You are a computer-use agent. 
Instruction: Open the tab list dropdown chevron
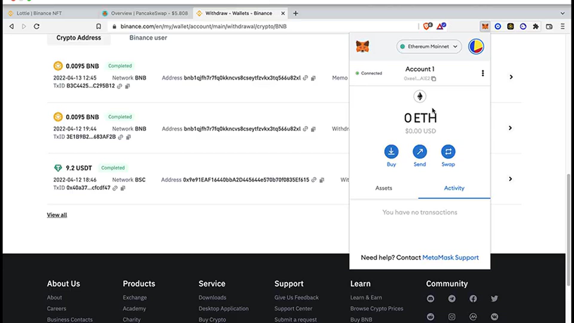562,13
